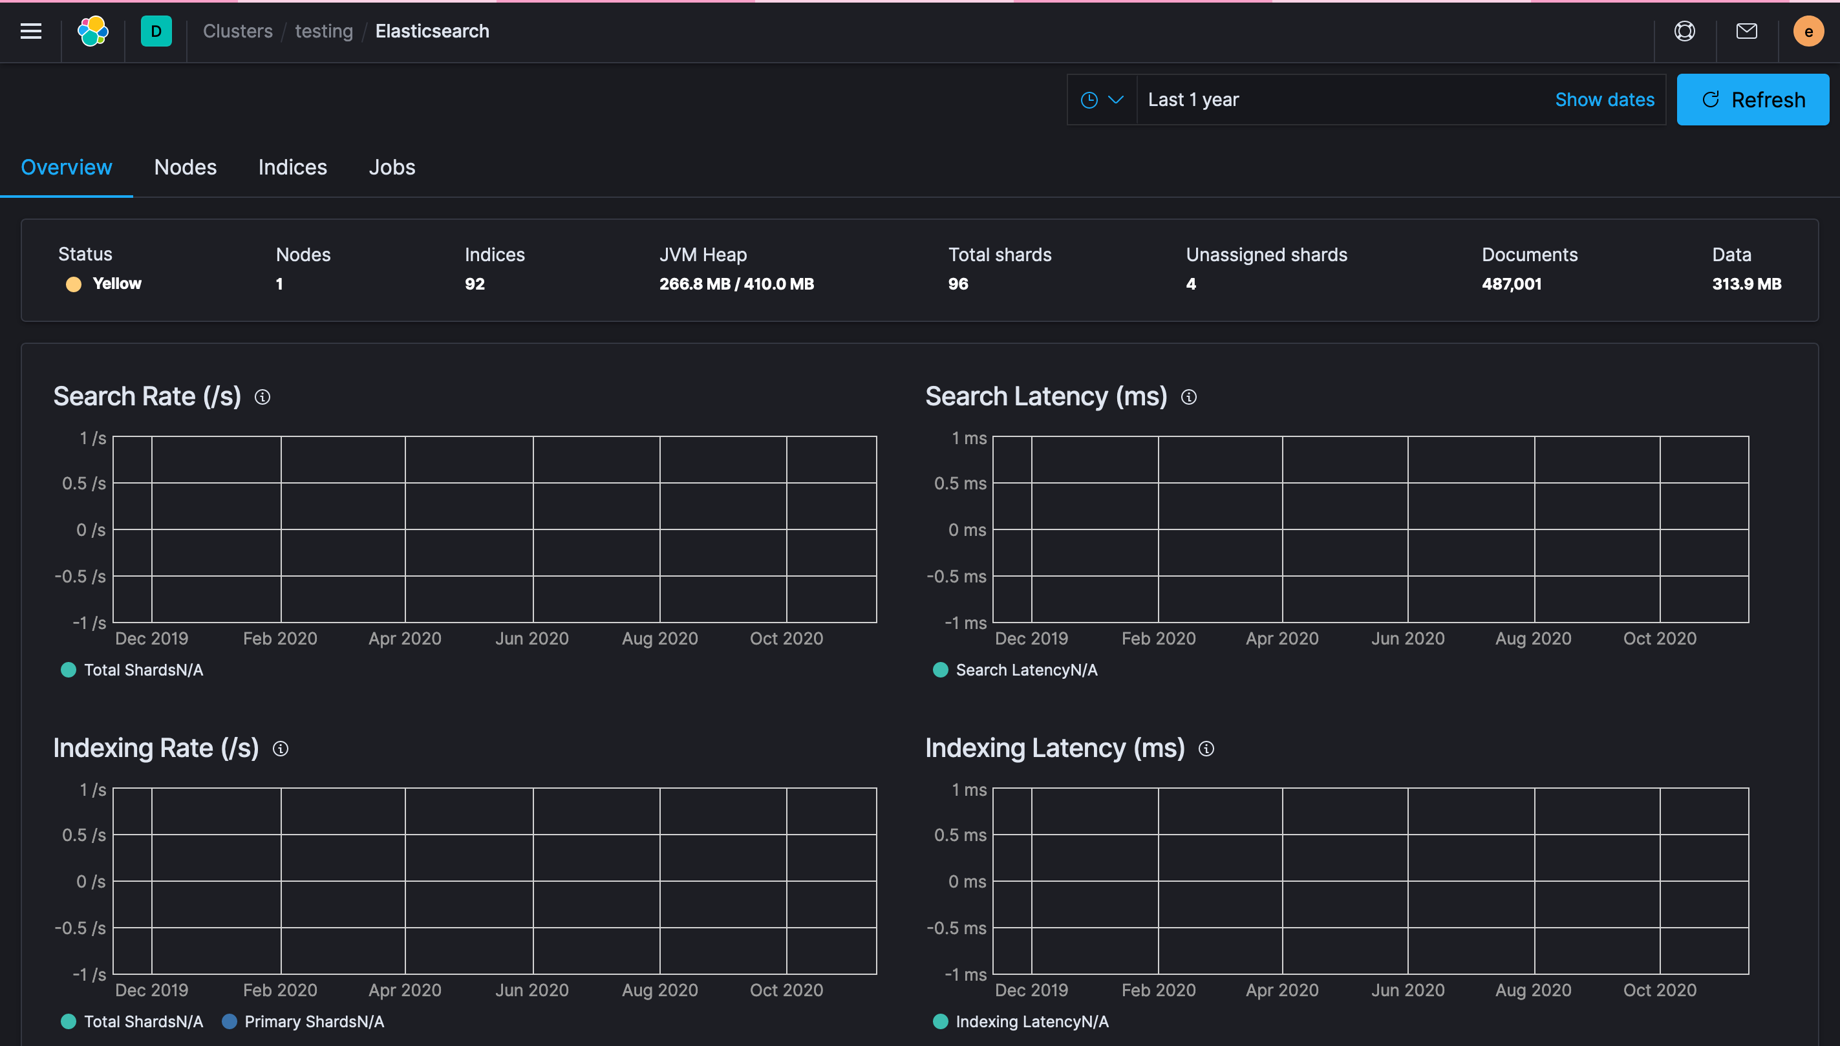Switch to the Nodes tab
This screenshot has height=1046, width=1840.
pyautogui.click(x=185, y=167)
